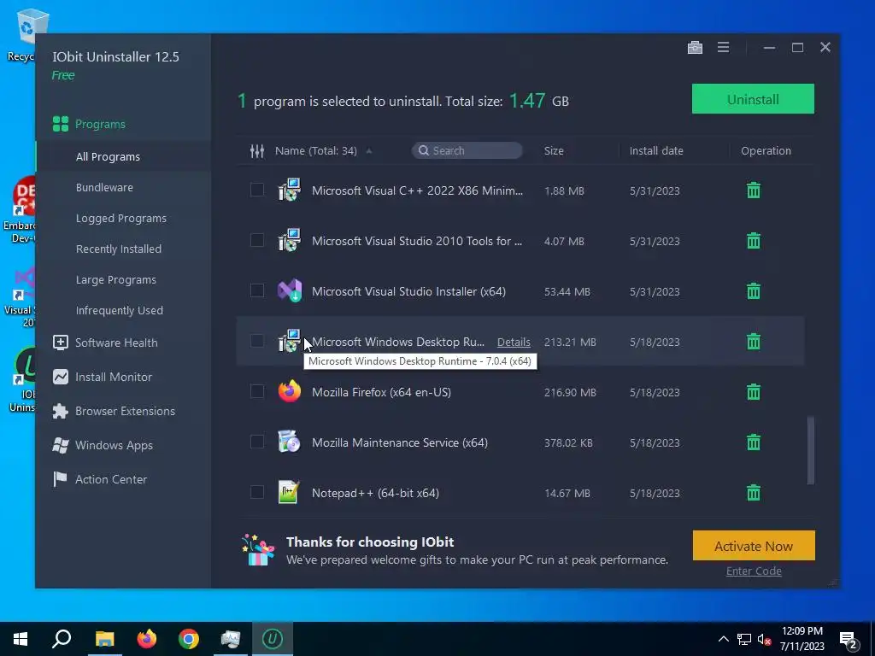Delete Microsoft Visual C++ 2022 X86 via trash icon
Screen dimensions: 875x656
click(754, 190)
